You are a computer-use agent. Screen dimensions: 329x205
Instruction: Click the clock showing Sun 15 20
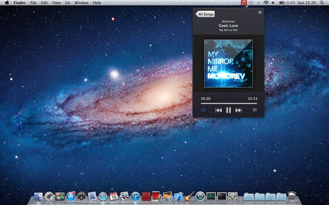tap(306, 3)
